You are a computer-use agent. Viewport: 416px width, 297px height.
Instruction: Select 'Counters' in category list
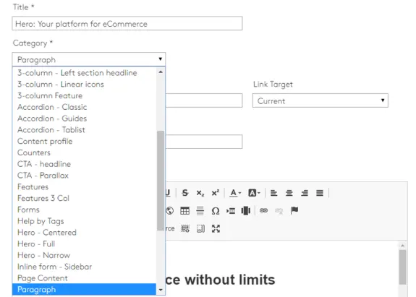point(85,152)
